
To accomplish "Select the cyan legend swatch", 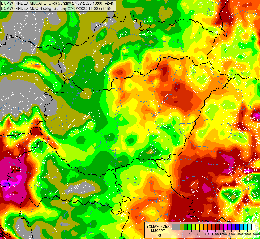I will [245, 227].
